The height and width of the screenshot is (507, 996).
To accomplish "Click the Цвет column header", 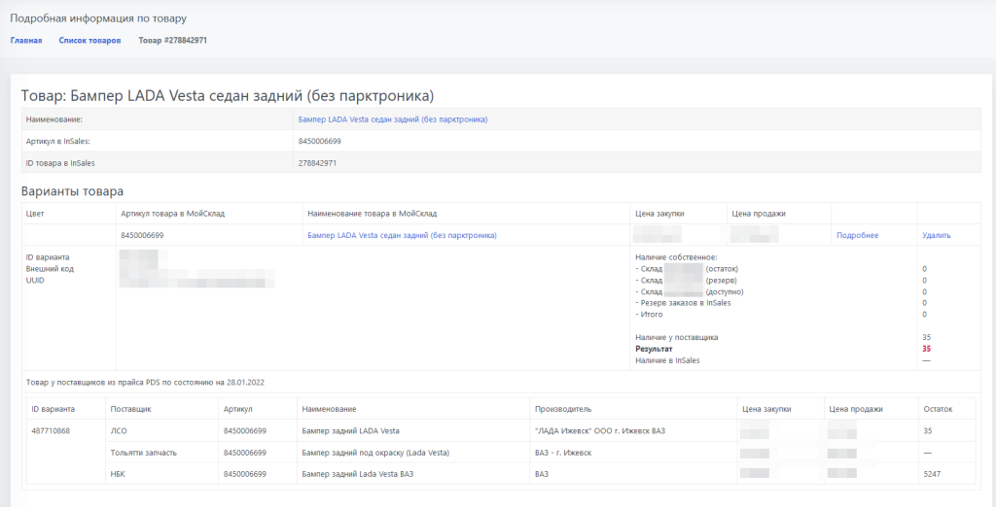I will [x=35, y=213].
